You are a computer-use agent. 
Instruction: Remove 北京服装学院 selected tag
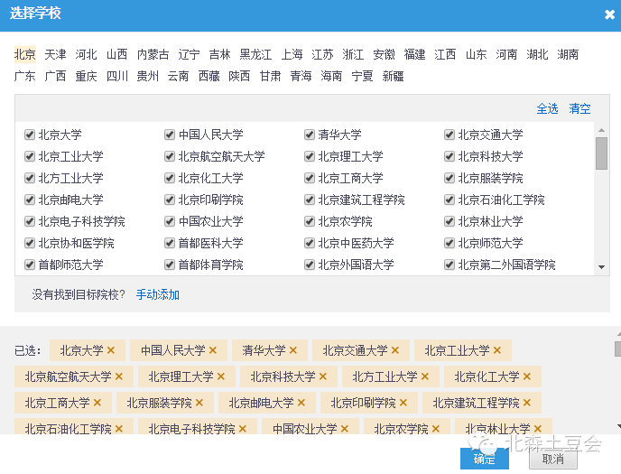click(199, 403)
